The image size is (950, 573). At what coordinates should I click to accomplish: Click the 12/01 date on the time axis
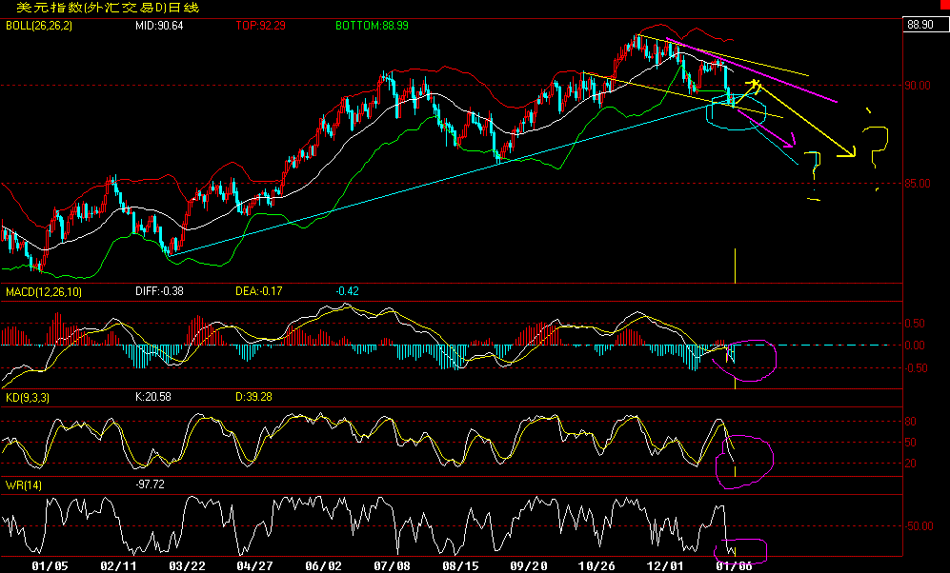click(x=665, y=566)
